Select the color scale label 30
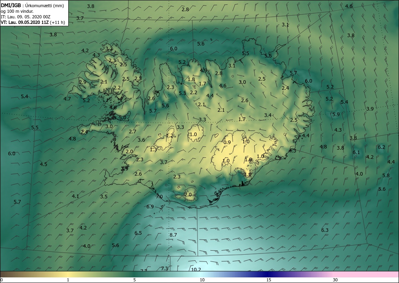 pos(336,280)
